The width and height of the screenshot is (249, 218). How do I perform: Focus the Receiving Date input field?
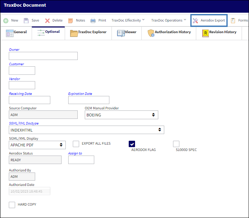30,100
